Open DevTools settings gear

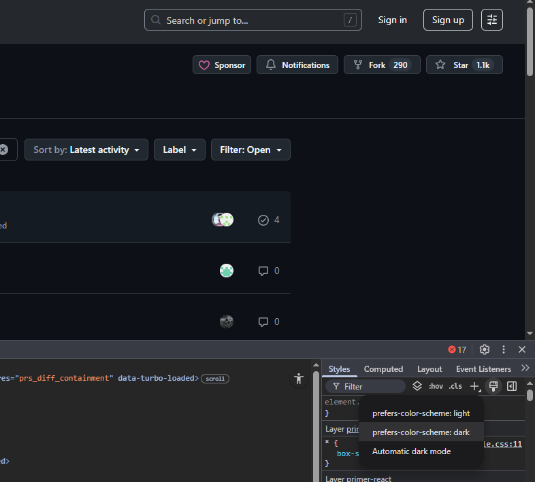485,349
